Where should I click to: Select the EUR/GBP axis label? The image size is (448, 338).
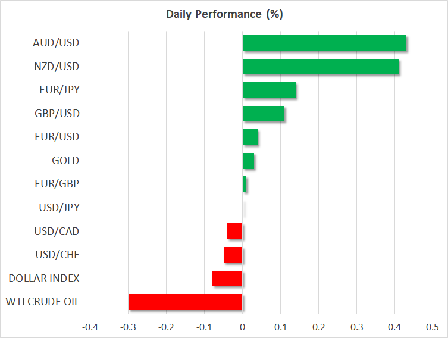(x=57, y=184)
